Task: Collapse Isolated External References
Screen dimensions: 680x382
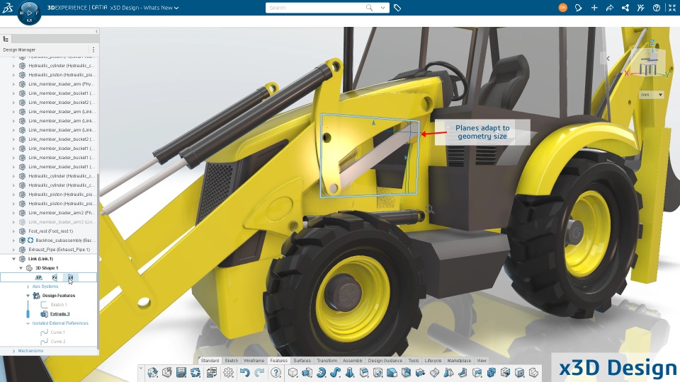Action: pyautogui.click(x=28, y=323)
